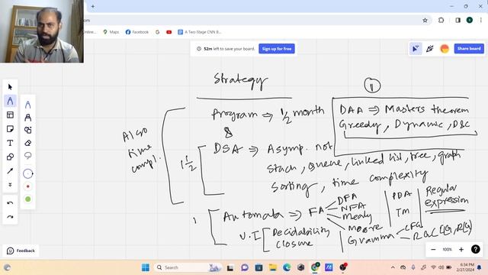The image size is (488, 275).
Task: Open the Chrome extensions puzzle icon
Action: coord(441,21)
